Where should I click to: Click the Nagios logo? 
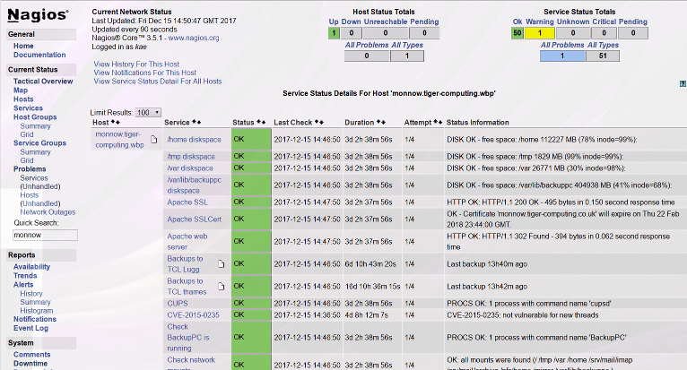click(39, 15)
